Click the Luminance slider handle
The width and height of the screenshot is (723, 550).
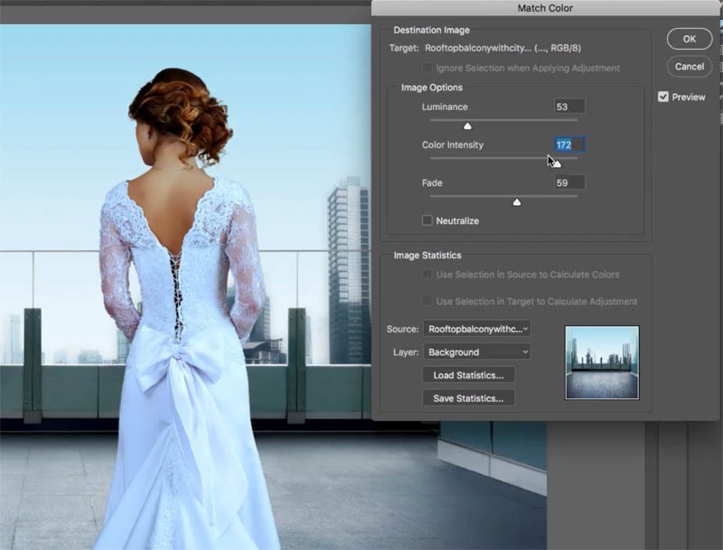coord(467,126)
